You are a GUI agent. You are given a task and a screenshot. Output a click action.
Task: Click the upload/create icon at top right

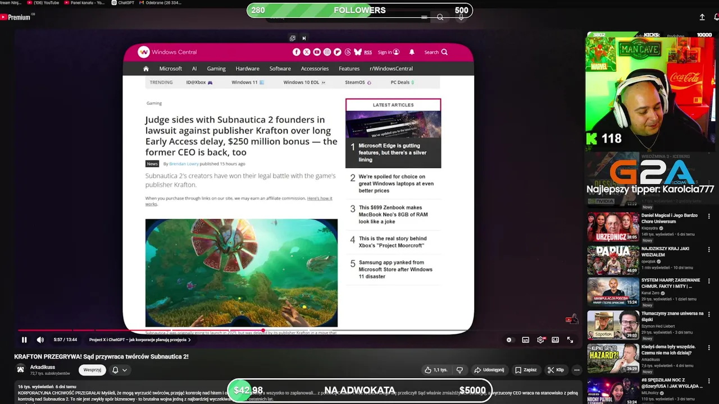coord(702,17)
